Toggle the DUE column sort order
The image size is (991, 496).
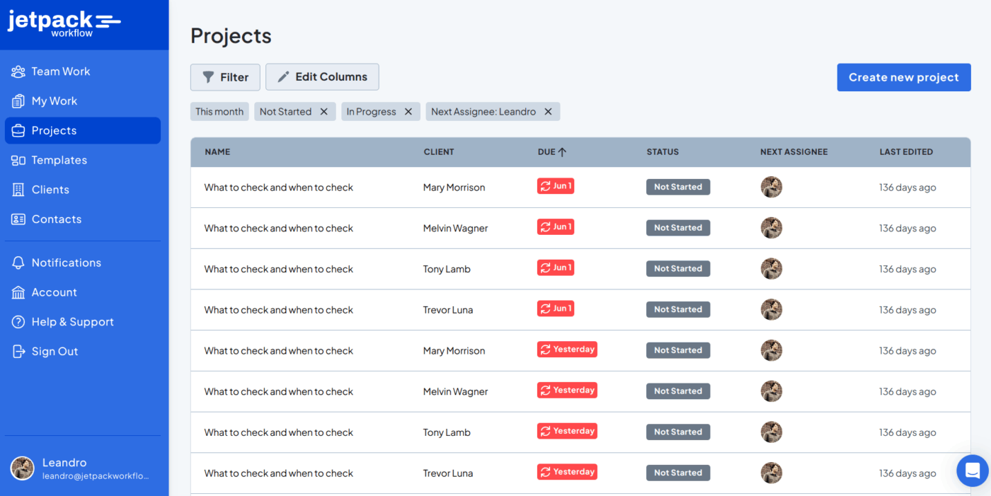(552, 151)
